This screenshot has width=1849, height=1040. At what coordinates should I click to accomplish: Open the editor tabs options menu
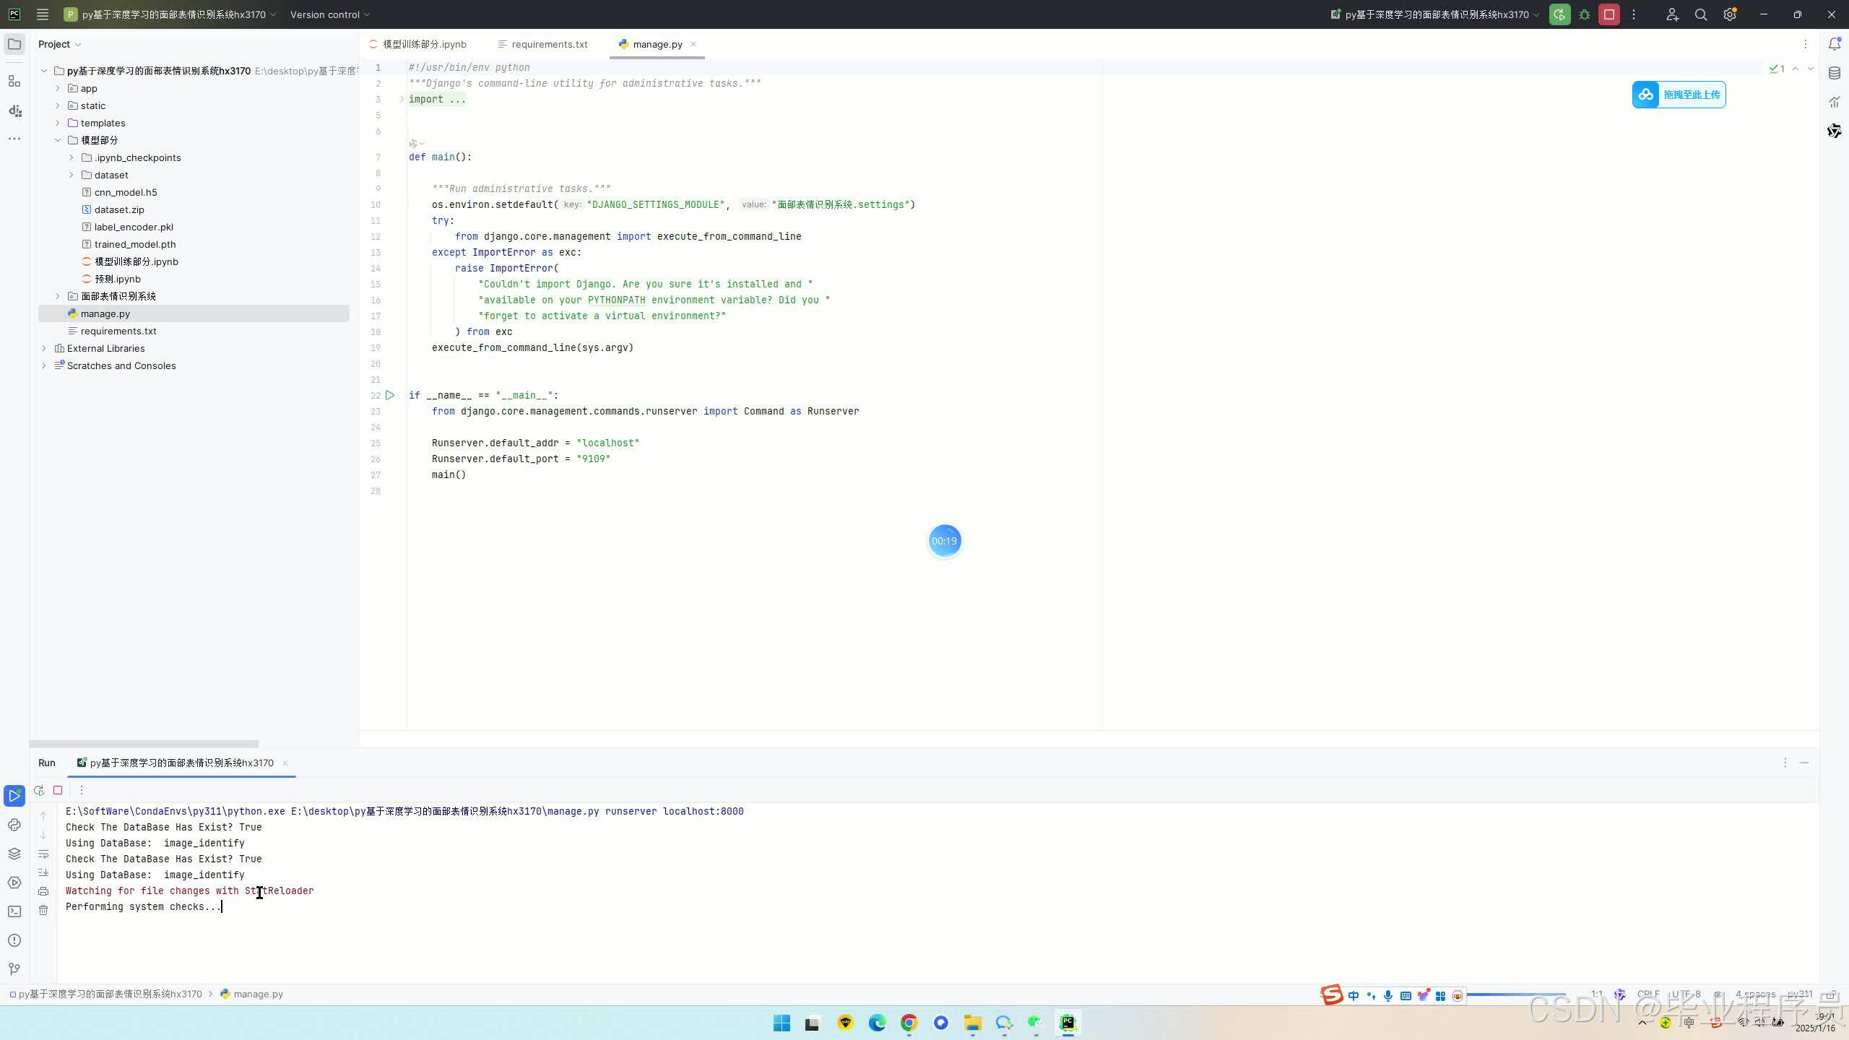click(1805, 44)
